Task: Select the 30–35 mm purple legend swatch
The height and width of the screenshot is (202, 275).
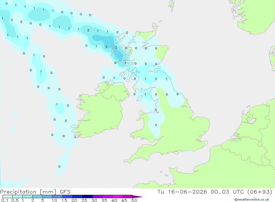Action: coord(98,196)
